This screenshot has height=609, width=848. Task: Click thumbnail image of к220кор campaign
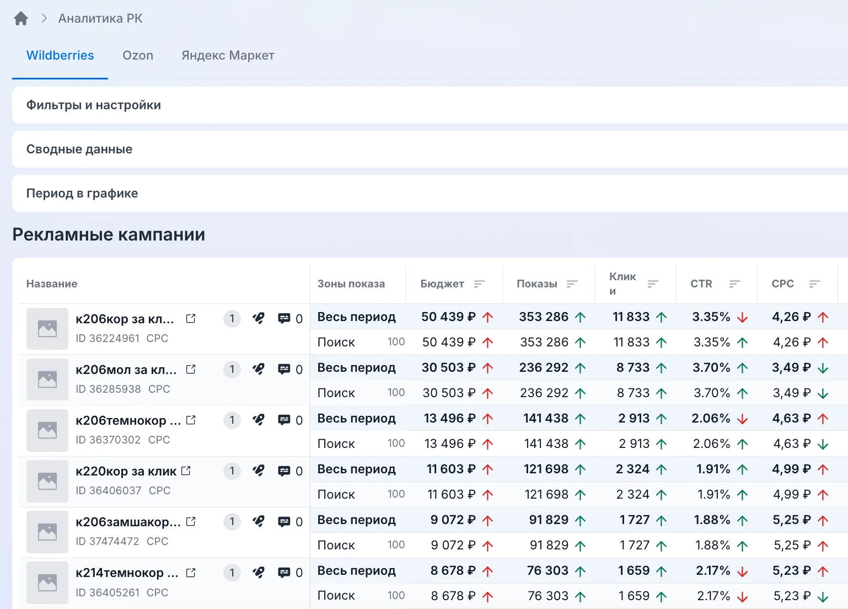47,481
